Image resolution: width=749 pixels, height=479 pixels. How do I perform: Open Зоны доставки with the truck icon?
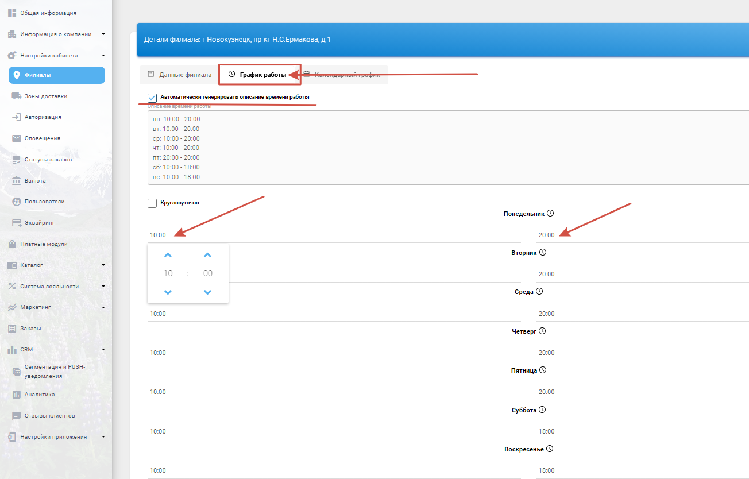(17, 96)
